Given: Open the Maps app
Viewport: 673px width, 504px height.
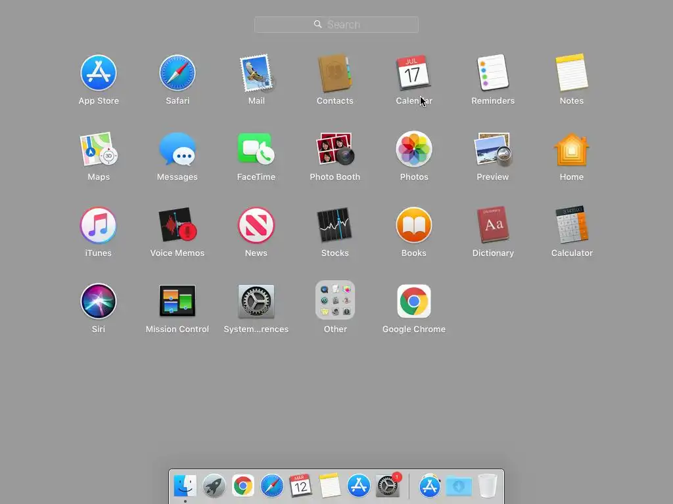Looking at the screenshot, I should [99, 149].
